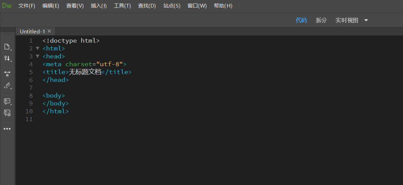Switch to 拆分 split view
Screen dimensions: 403x185
click(321, 20)
